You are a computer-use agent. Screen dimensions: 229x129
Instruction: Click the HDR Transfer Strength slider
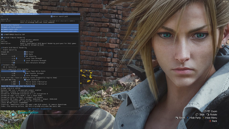click(x=13, y=73)
